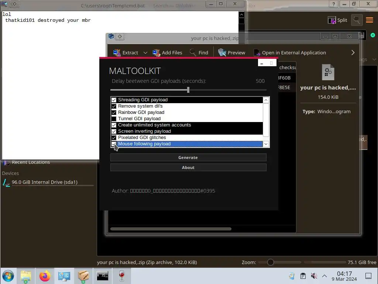Image resolution: width=378 pixels, height=284 pixels.
Task: Expand the system tray hidden icons arrow
Action: (x=324, y=276)
